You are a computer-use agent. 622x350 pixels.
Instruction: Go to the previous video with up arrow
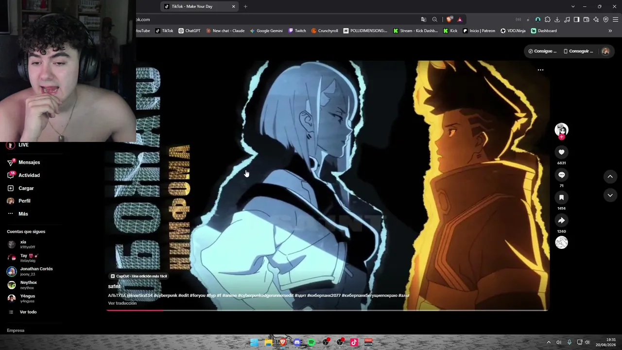(x=610, y=176)
